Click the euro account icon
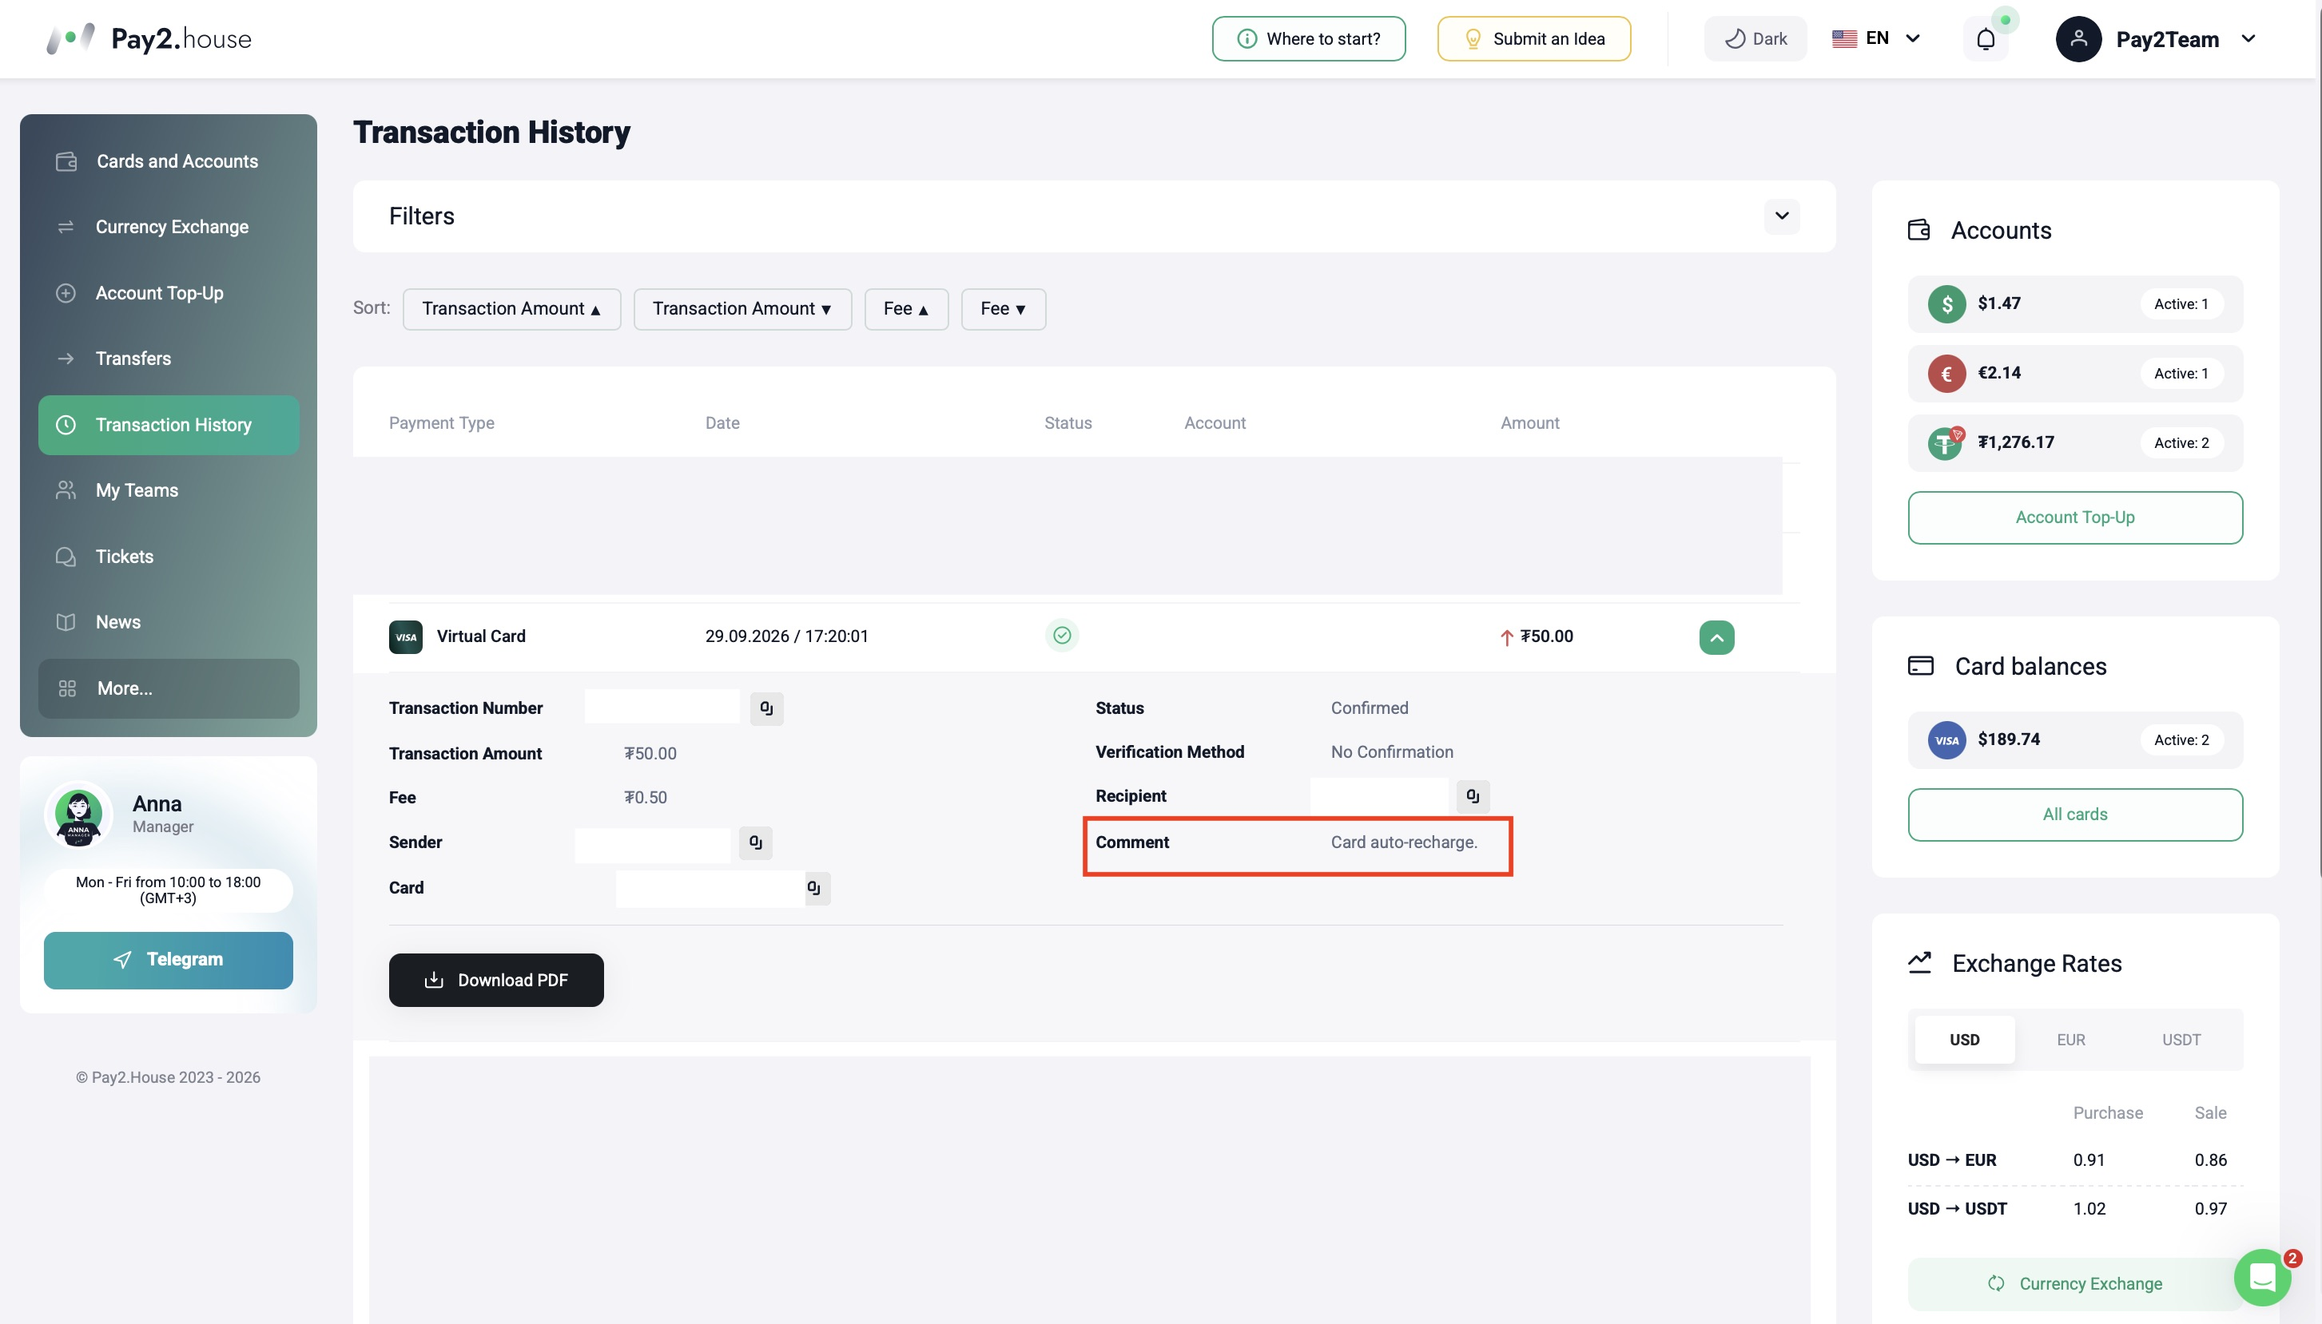Screen dimensions: 2322x1324 point(1946,374)
